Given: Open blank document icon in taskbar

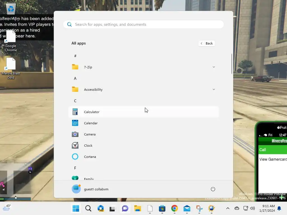Looking at the screenshot, I should pyautogui.click(x=150, y=208).
